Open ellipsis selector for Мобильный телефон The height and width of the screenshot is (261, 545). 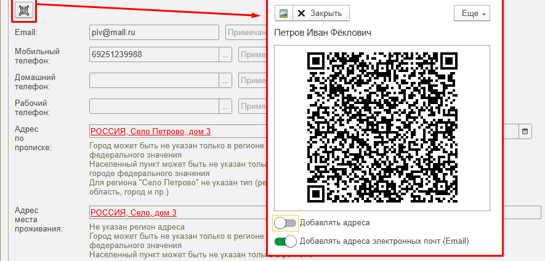point(225,55)
